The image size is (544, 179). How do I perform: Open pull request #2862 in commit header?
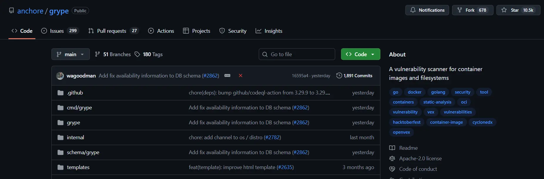coord(210,76)
